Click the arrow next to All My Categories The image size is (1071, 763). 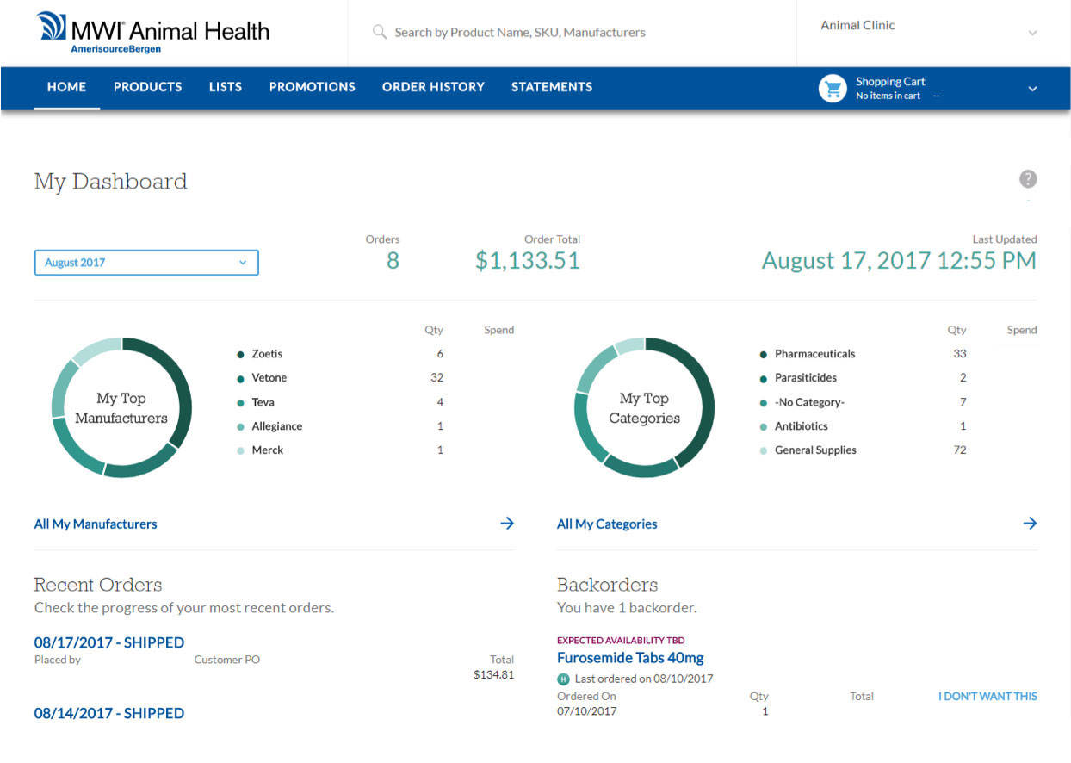pyautogui.click(x=1030, y=523)
